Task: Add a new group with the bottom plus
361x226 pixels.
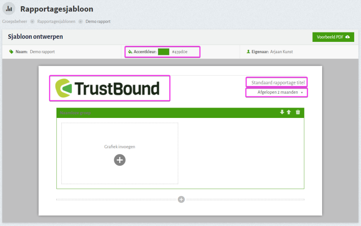Action: tap(181, 199)
